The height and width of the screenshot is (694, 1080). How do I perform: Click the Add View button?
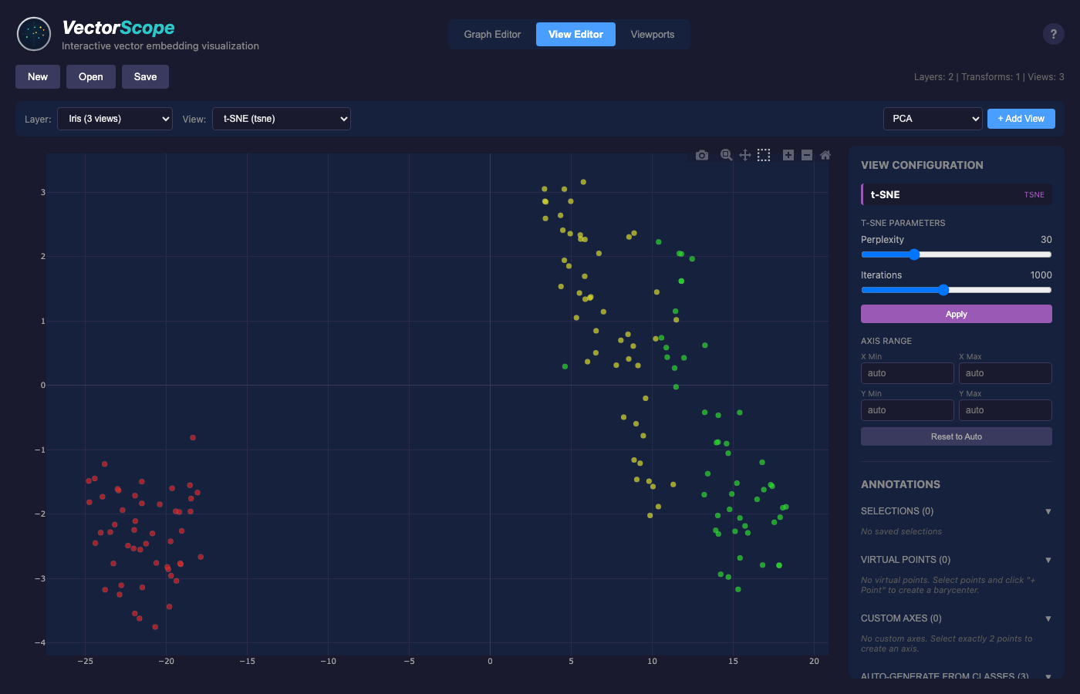click(1021, 119)
